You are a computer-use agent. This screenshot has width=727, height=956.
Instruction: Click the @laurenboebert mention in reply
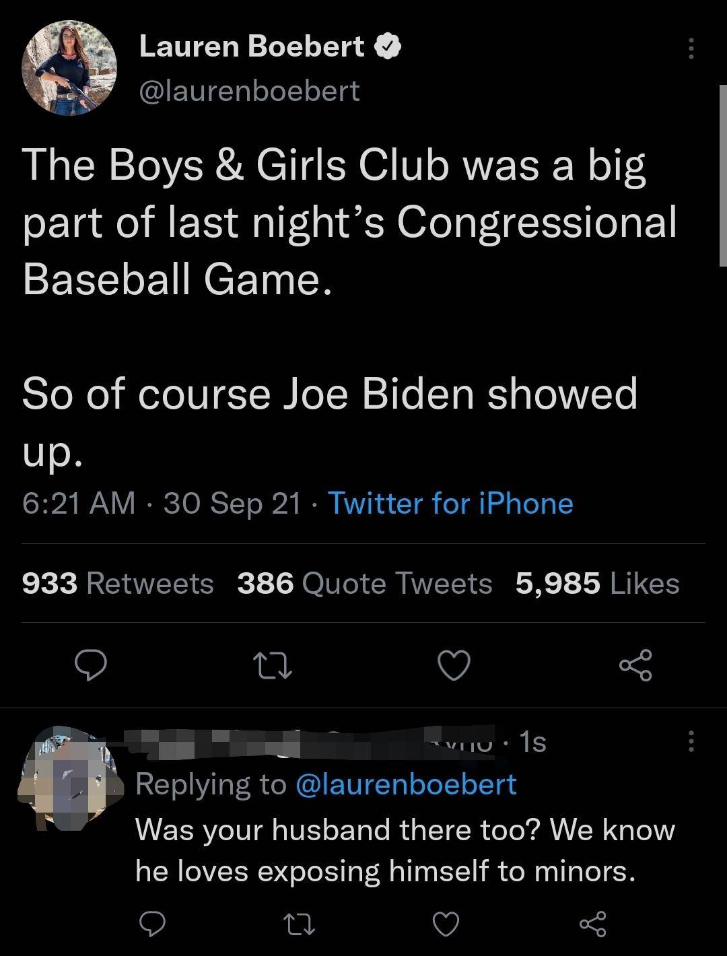pyautogui.click(x=406, y=784)
